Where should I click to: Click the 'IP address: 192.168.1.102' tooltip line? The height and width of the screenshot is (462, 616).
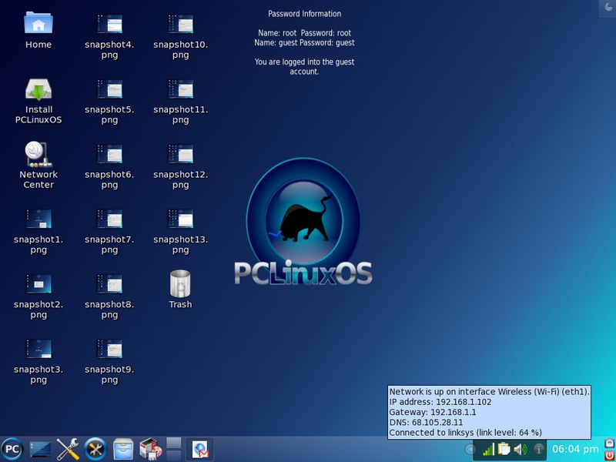click(x=440, y=402)
